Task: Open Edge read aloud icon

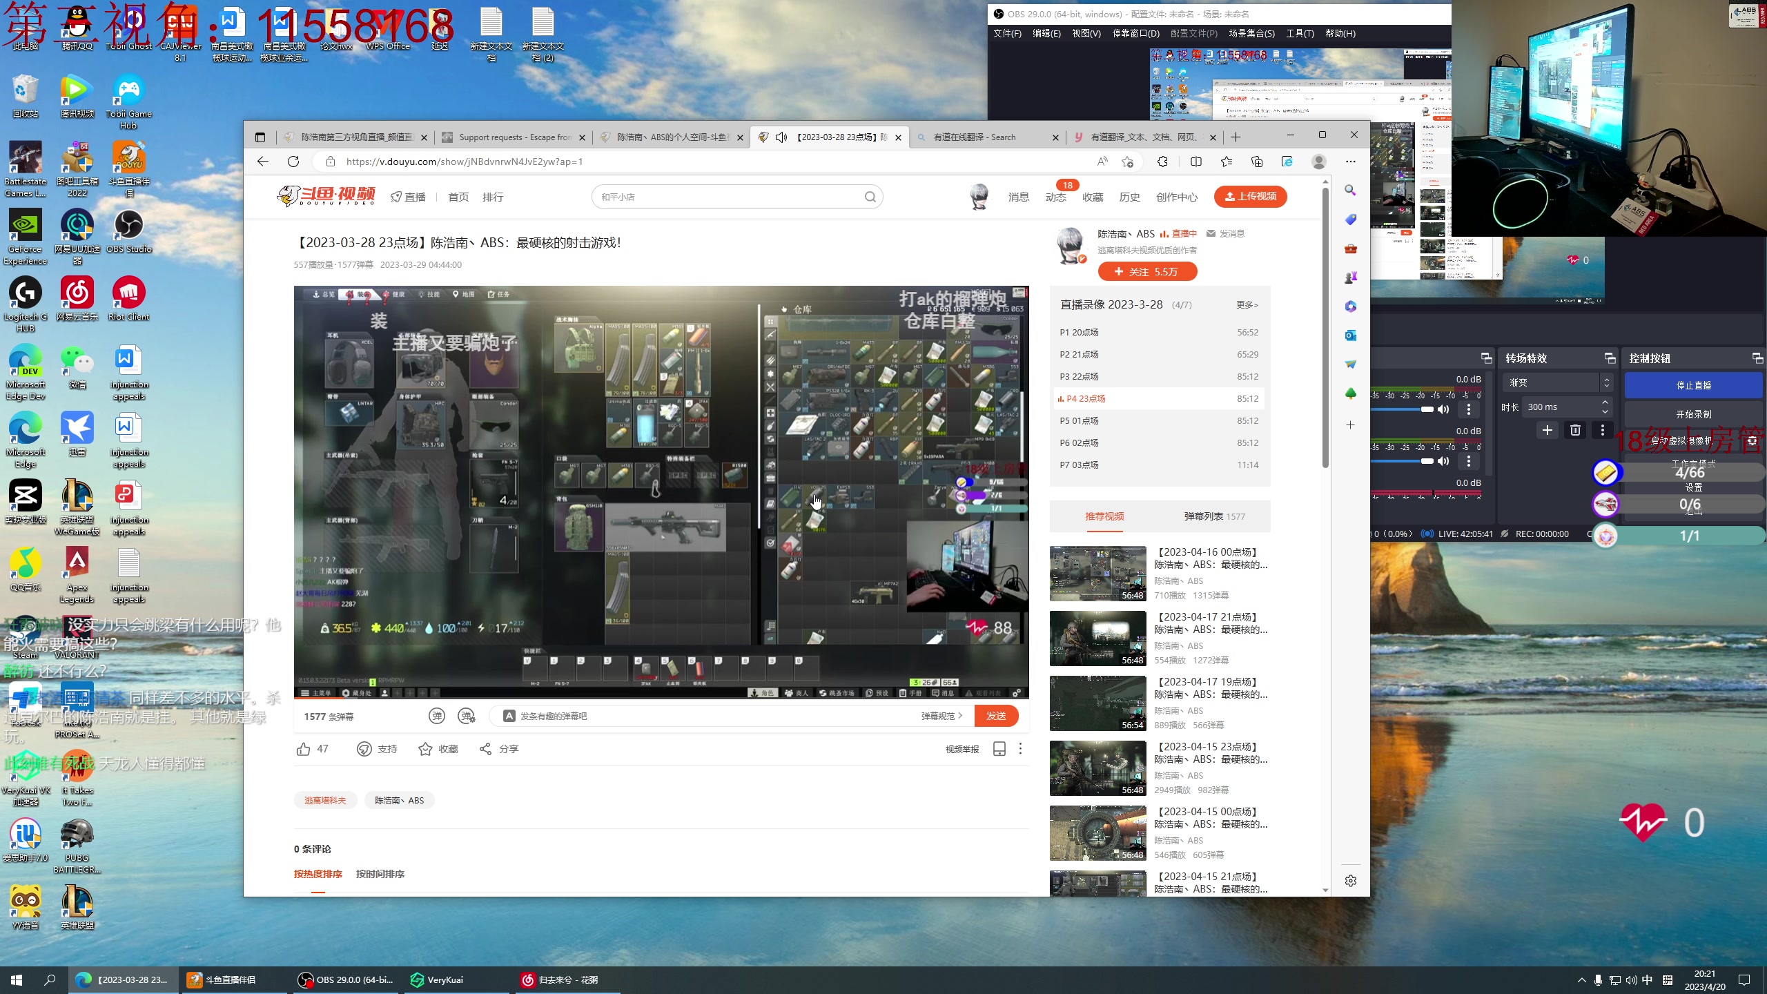Action: [x=1102, y=162]
